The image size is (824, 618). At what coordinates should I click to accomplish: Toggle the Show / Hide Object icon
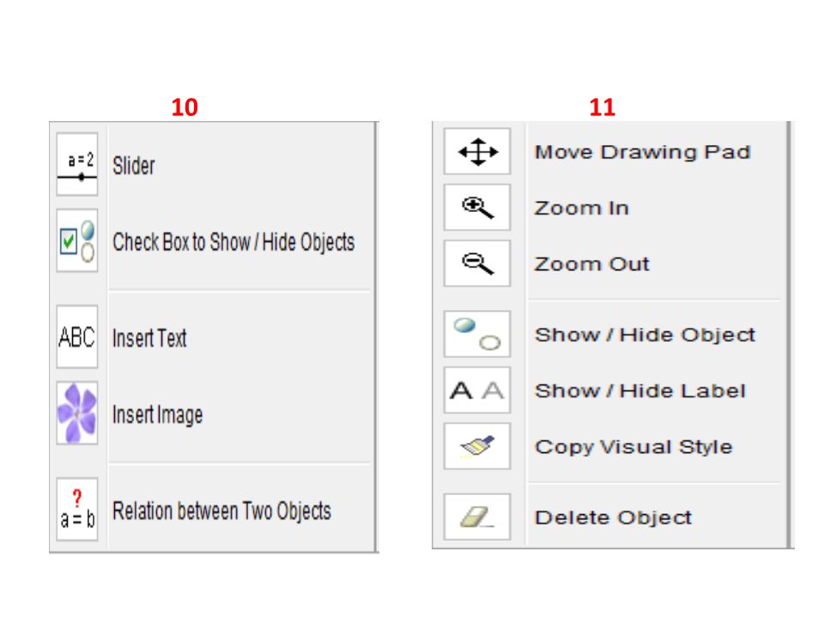coord(477,334)
